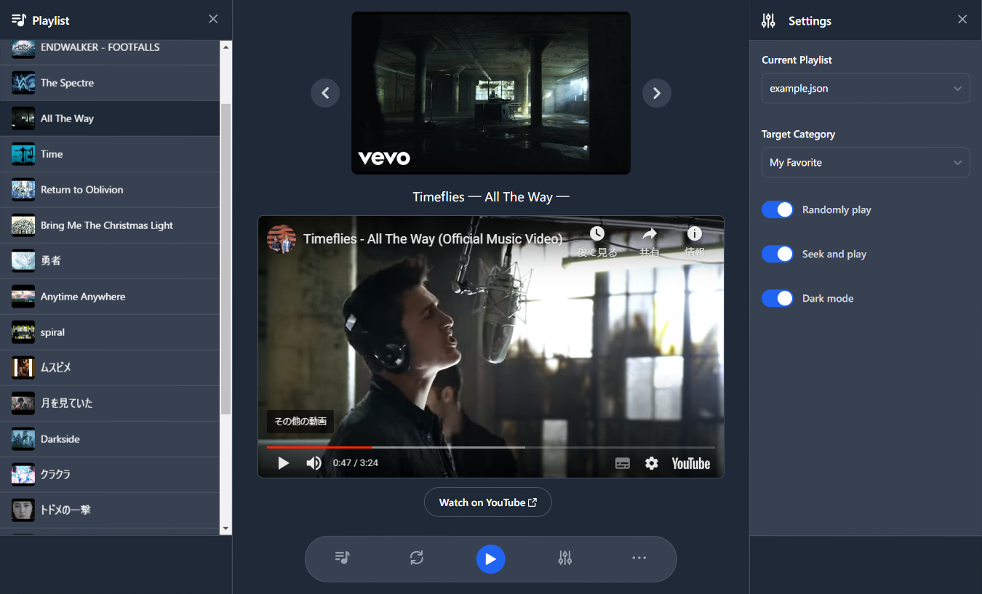This screenshot has height=594, width=982.
Task: Mute the YouTube player volume
Action: (314, 463)
